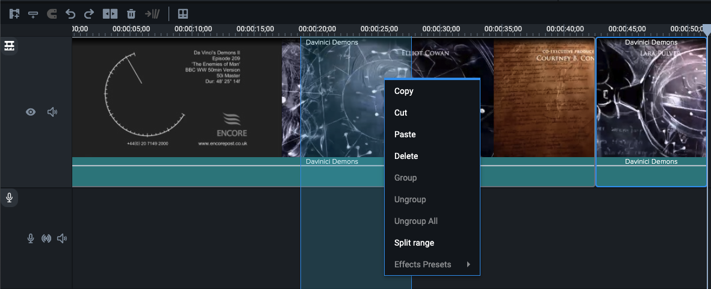Undo the last edit
The width and height of the screenshot is (711, 289).
(x=70, y=14)
